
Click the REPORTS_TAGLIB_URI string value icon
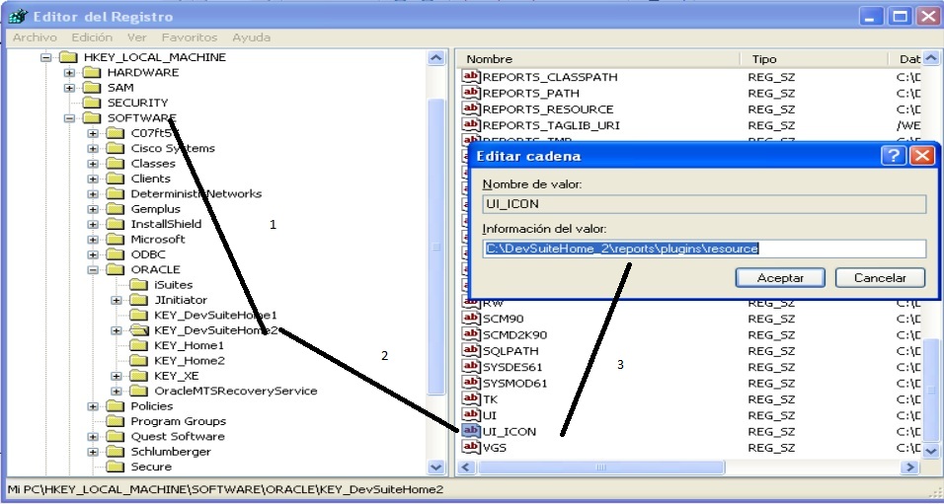tap(471, 124)
